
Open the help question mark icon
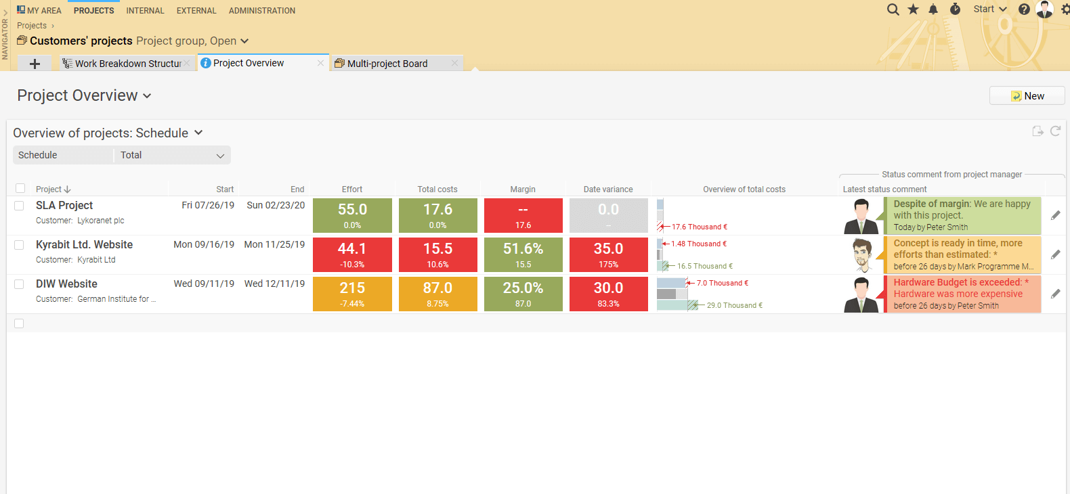pyautogui.click(x=1024, y=9)
